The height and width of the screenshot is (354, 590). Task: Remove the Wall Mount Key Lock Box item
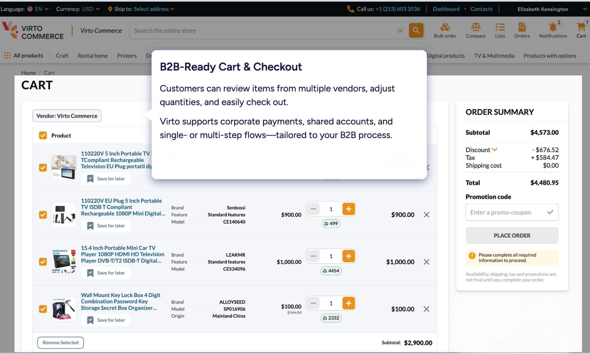coord(426,309)
